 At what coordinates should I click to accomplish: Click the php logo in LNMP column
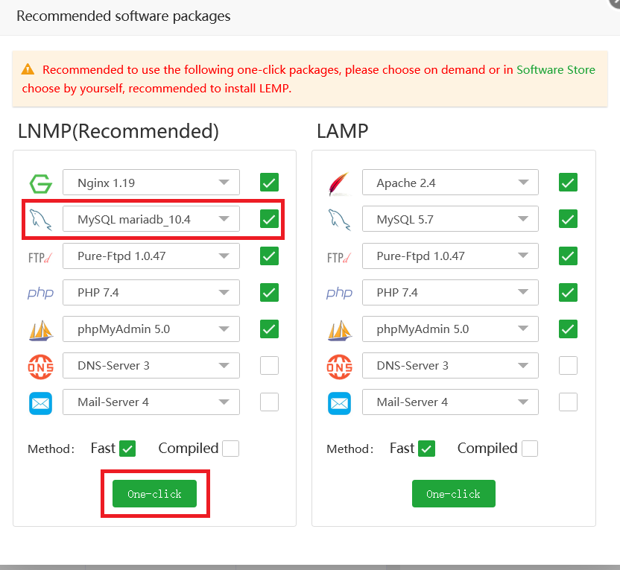click(x=40, y=293)
